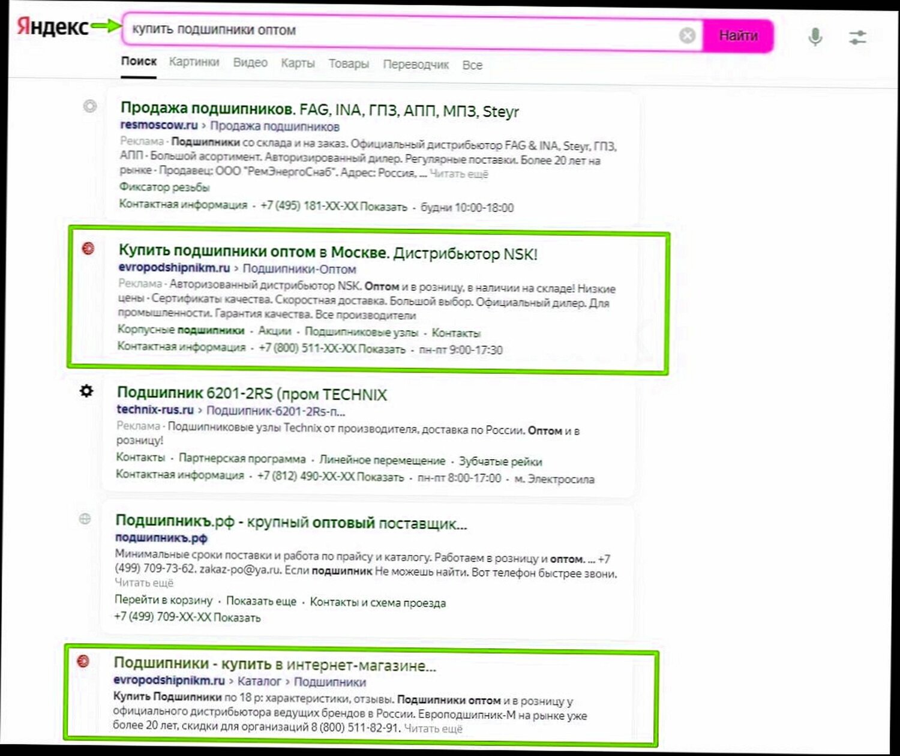This screenshot has width=900, height=756.
Task: Open Контактная информация under resmoscow.ru ad
Action: [x=183, y=205]
